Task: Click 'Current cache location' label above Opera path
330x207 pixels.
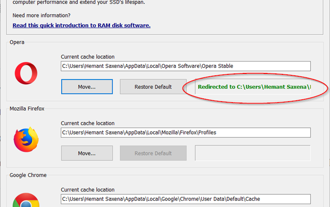Action: coord(88,57)
